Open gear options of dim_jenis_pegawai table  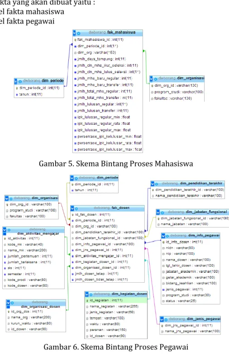click(x=166, y=320)
